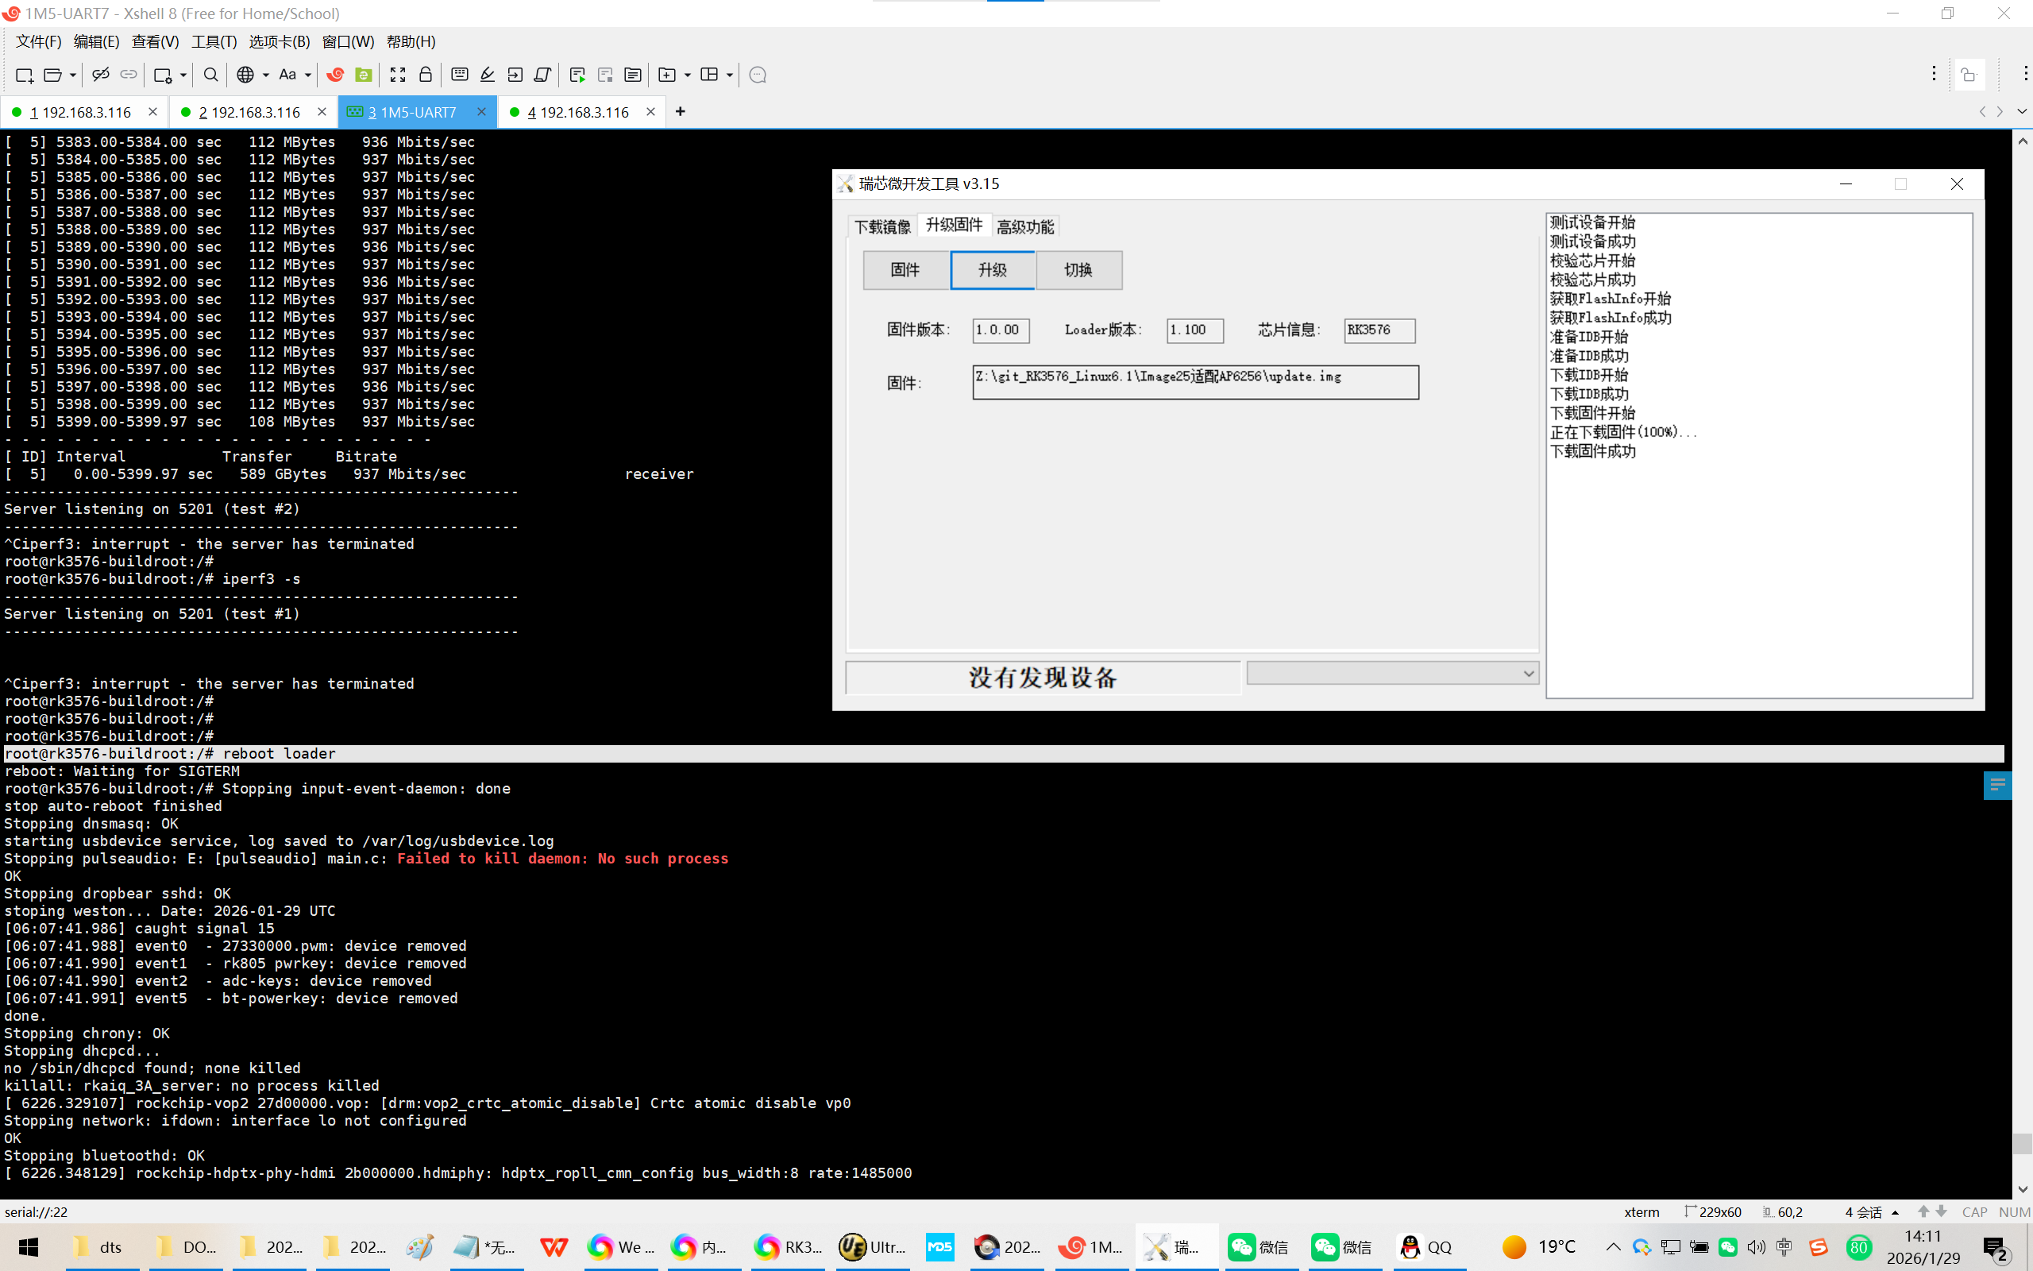Click the lock screen padlock icon

click(x=426, y=75)
